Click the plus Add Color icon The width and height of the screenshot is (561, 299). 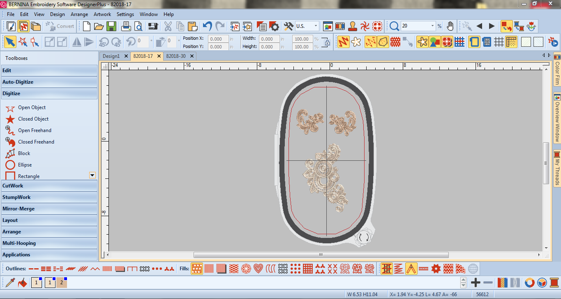click(x=476, y=282)
